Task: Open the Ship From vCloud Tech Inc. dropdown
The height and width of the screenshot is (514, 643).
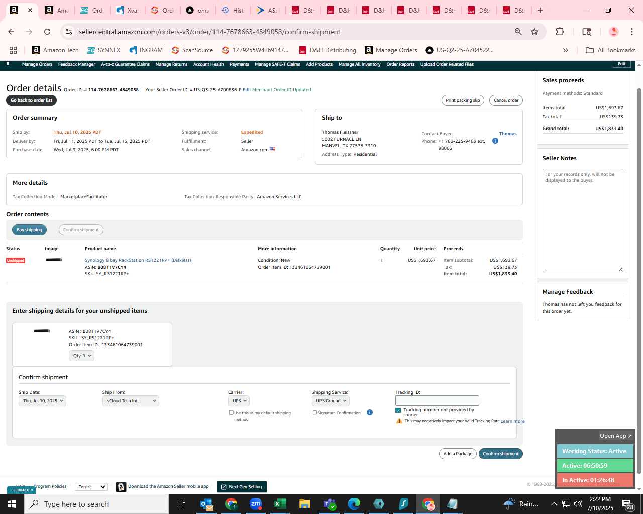Action: (x=131, y=401)
